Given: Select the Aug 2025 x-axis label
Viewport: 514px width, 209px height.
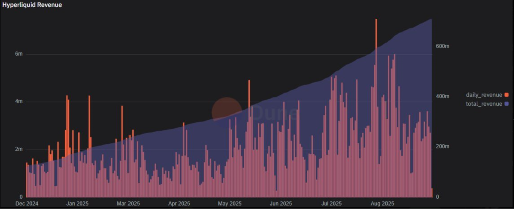Looking at the screenshot, I should tap(382, 204).
